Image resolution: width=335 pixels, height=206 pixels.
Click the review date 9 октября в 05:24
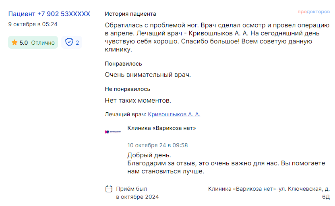pos(33,24)
